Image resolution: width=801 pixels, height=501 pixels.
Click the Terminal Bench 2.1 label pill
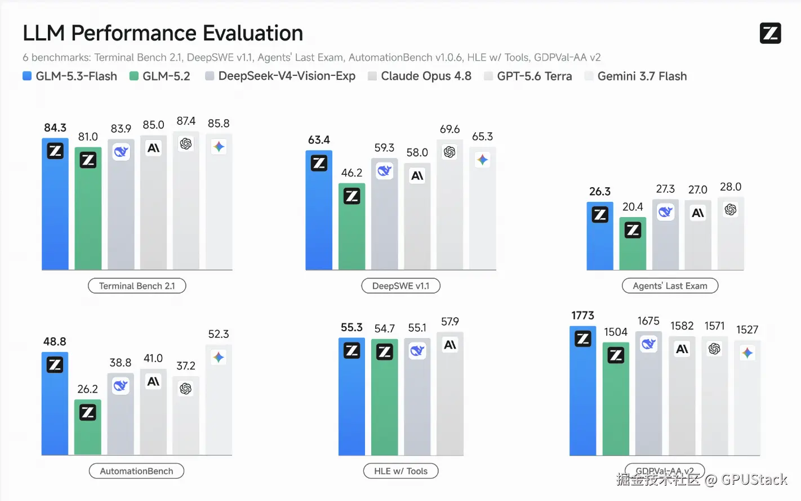coord(137,286)
